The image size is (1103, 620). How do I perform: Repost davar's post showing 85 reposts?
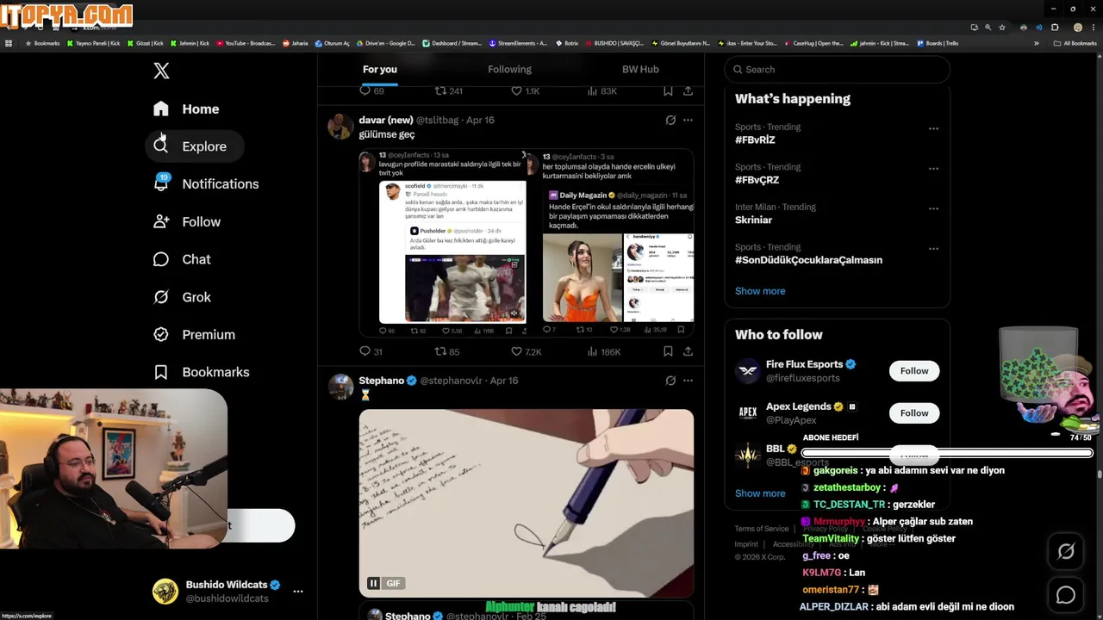[x=447, y=351]
